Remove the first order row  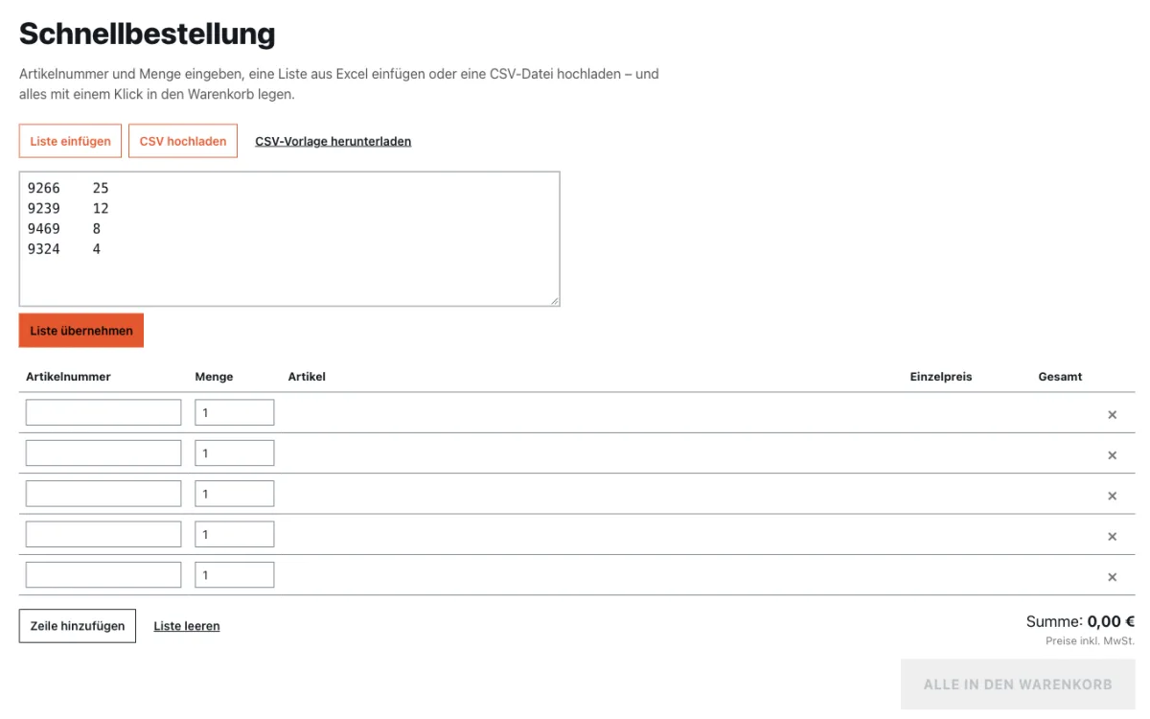coord(1112,415)
